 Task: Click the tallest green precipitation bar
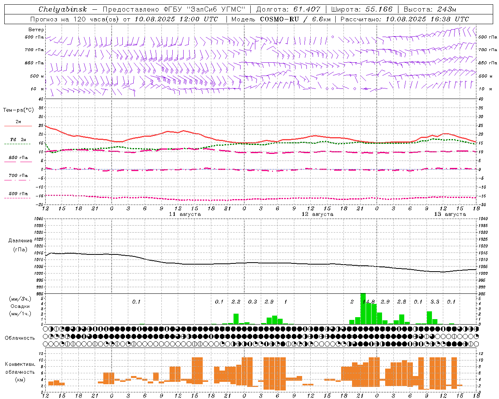[363, 309]
